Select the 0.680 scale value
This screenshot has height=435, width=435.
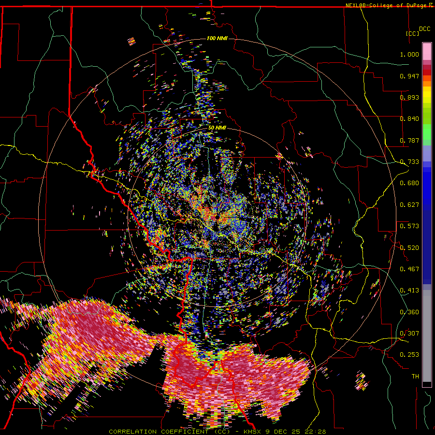point(409,183)
